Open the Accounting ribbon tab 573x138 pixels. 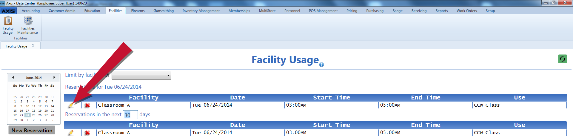pyautogui.click(x=31, y=11)
